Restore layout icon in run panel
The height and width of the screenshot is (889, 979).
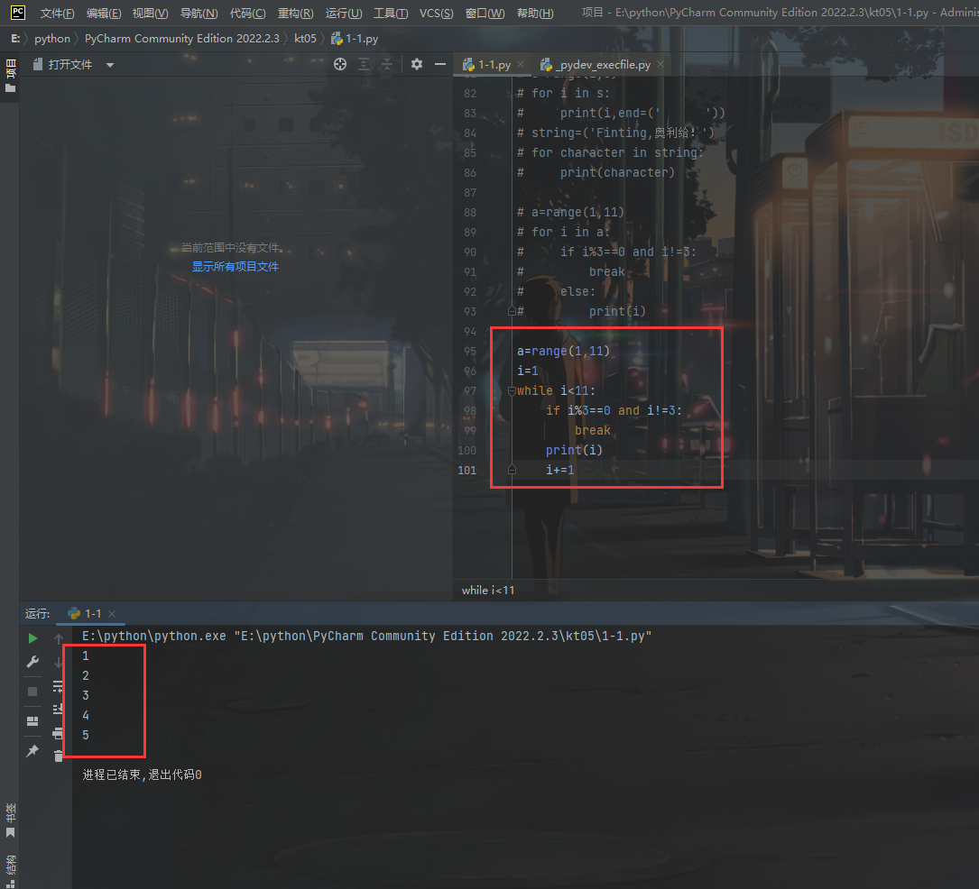tap(32, 721)
